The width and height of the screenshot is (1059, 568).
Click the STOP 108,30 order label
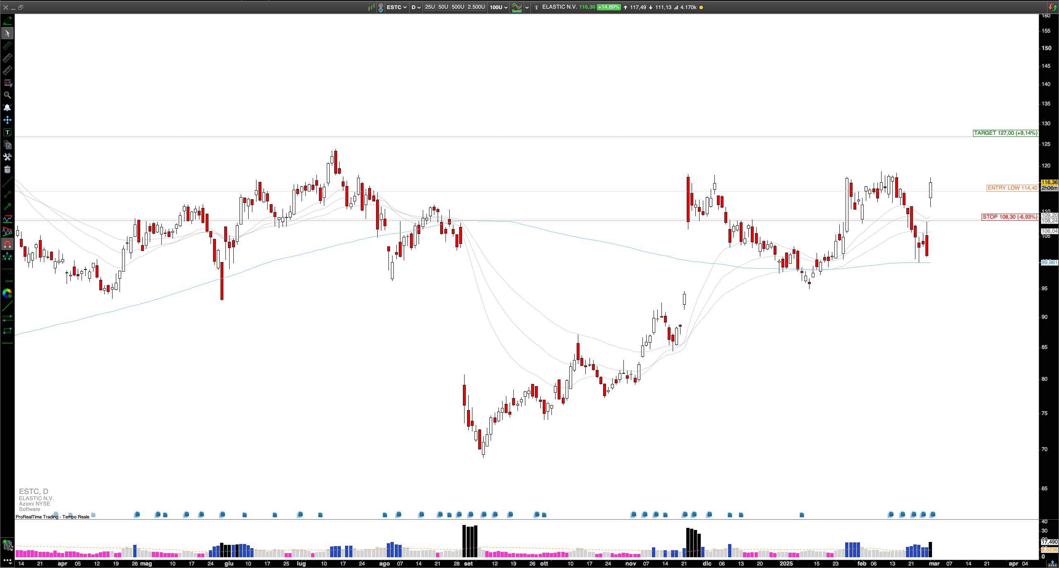(1009, 217)
